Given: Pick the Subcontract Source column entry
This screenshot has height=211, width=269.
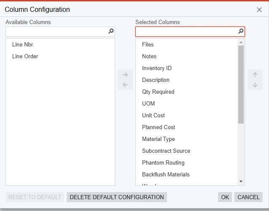Looking at the screenshot, I should point(166,151).
